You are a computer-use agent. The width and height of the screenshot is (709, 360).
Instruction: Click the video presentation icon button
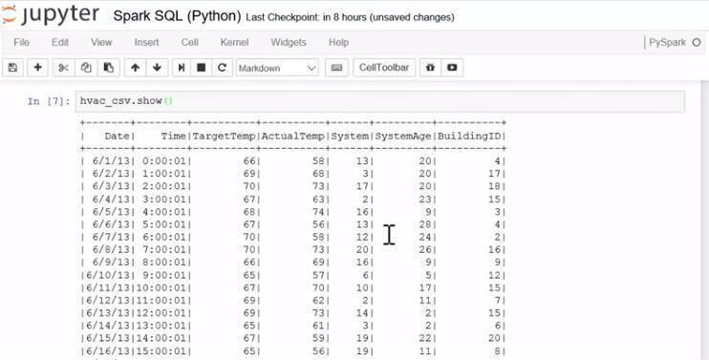click(x=452, y=68)
